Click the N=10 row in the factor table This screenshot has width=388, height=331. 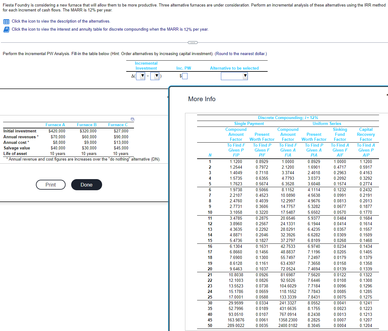[x=210, y=213]
